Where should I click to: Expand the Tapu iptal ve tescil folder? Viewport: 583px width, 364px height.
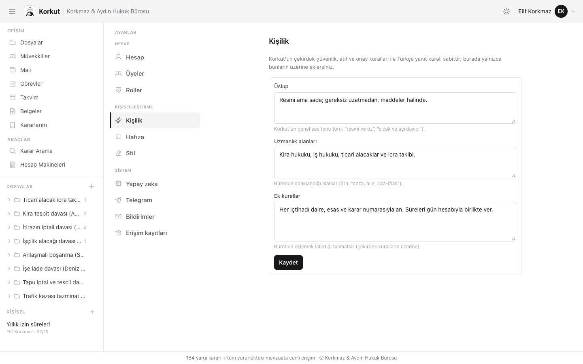(x=9, y=282)
